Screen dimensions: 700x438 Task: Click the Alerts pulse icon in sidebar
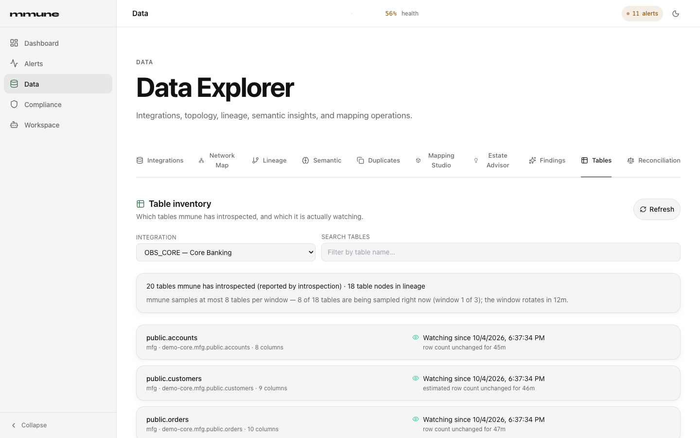[14, 64]
